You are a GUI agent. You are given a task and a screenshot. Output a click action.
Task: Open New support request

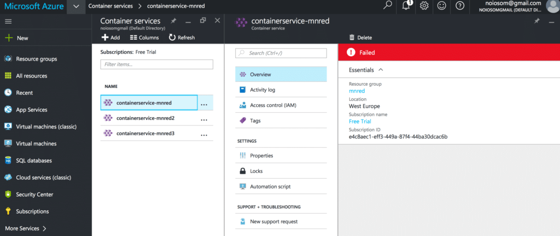click(x=281, y=221)
